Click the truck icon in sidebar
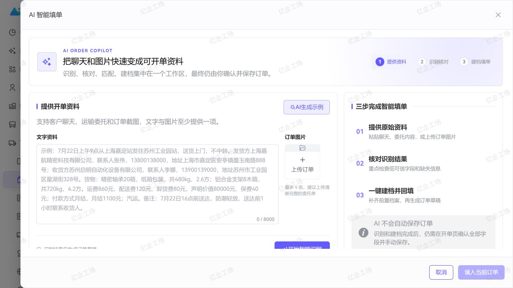513x288 pixels. point(12,142)
